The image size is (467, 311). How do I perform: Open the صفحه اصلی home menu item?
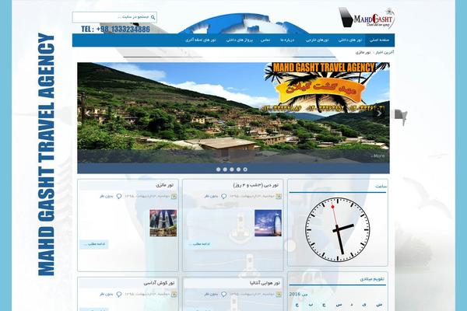click(380, 40)
